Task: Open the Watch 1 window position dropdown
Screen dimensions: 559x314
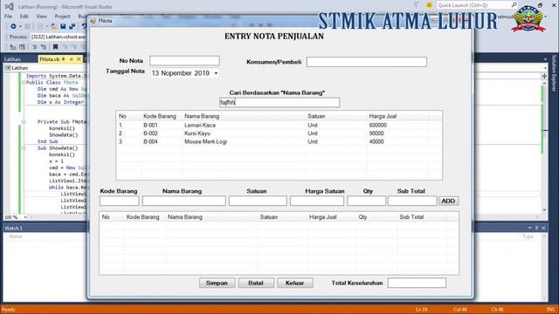Action: coord(530,228)
